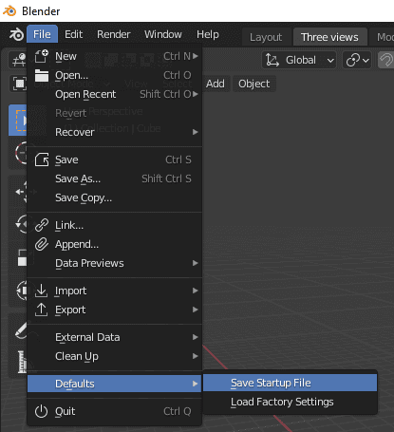Click the Import down-arrow icon
394x432 pixels.
click(x=41, y=291)
